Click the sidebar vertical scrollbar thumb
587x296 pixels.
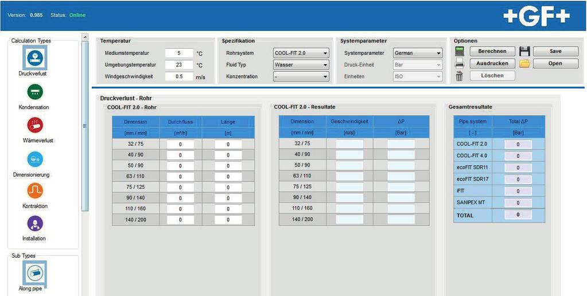click(x=85, y=126)
